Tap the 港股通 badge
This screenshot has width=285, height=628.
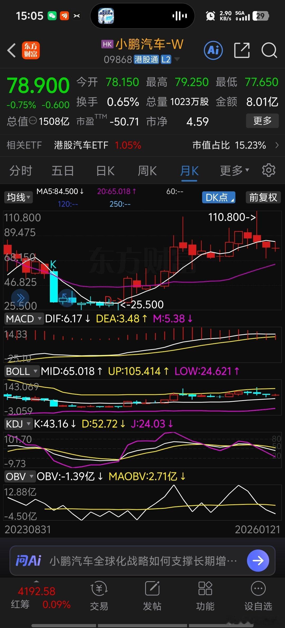[147, 59]
